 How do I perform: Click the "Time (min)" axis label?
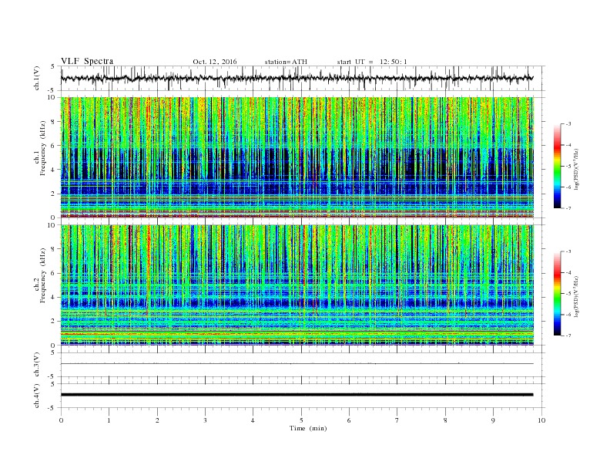308,428
